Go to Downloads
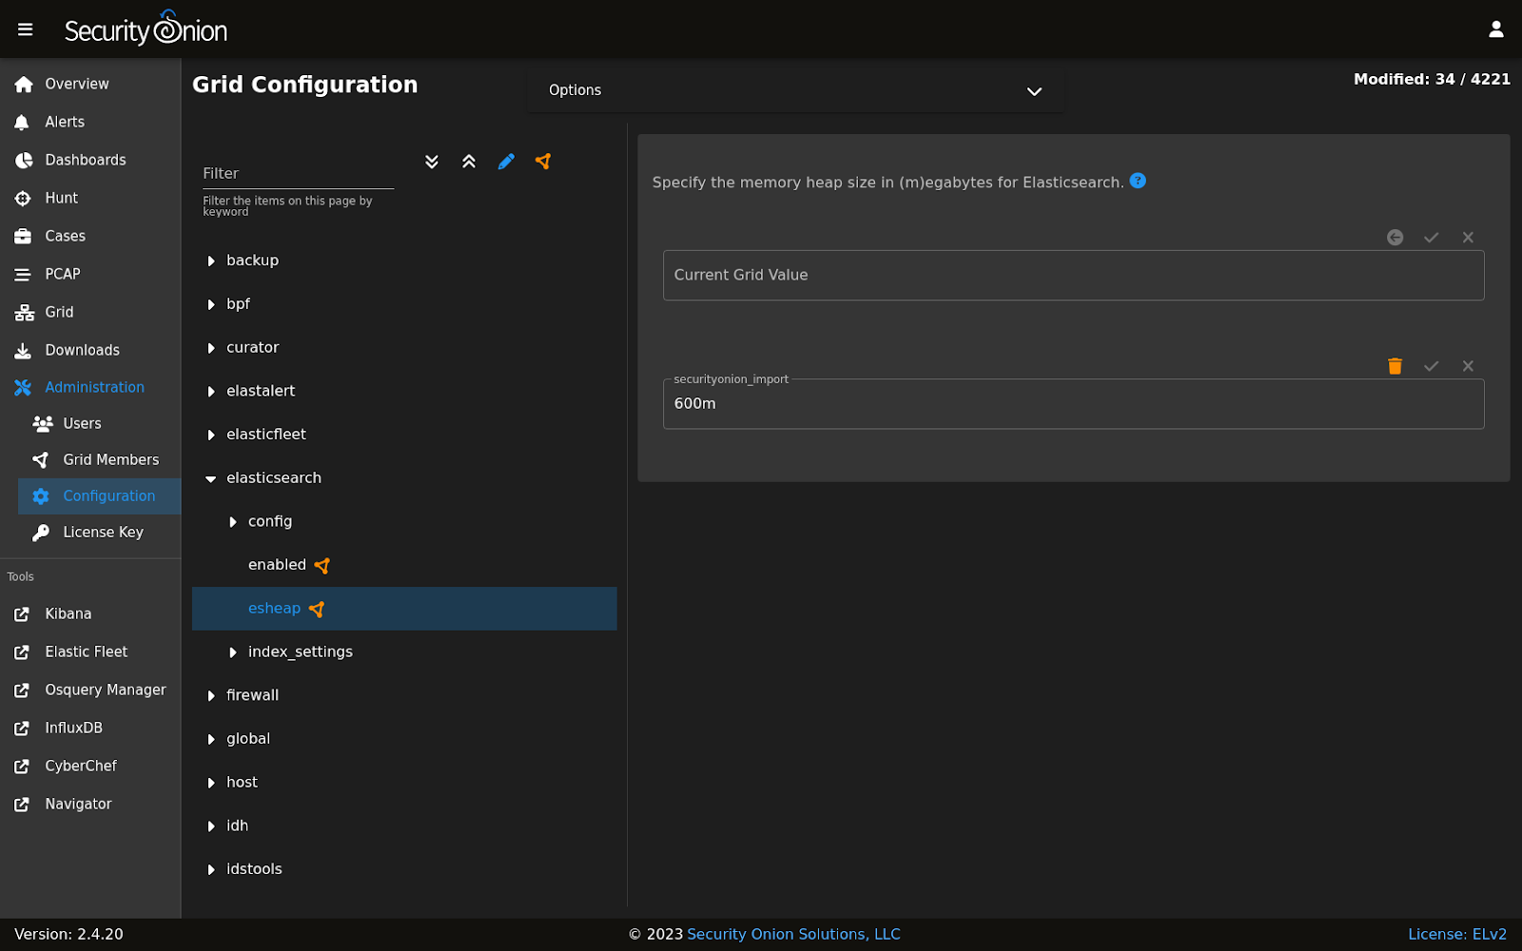The height and width of the screenshot is (951, 1522). pyautogui.click(x=90, y=350)
